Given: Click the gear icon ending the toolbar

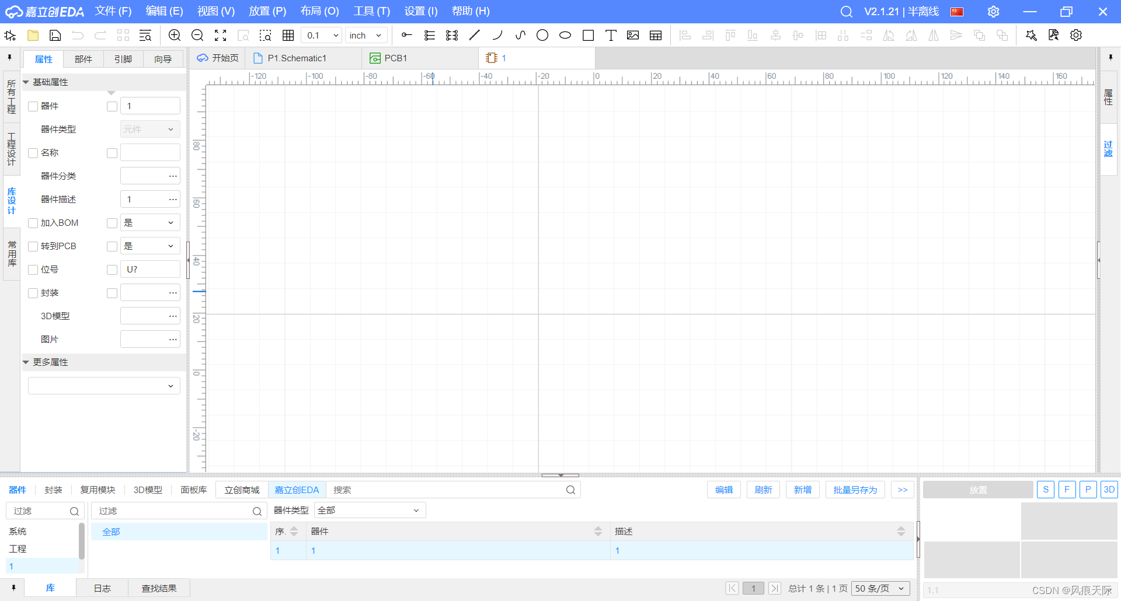Looking at the screenshot, I should point(1076,36).
